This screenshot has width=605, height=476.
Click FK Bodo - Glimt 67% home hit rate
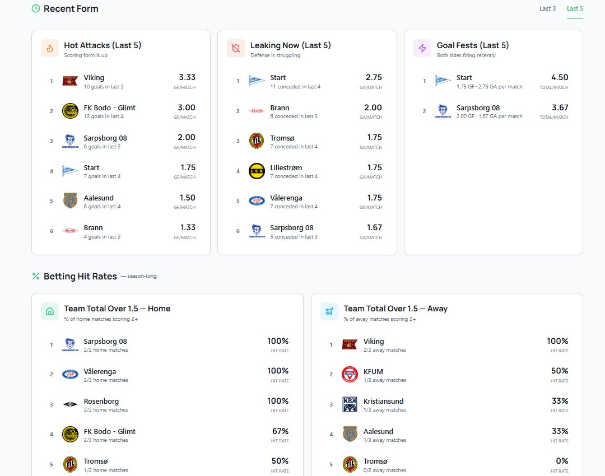pyautogui.click(x=280, y=431)
